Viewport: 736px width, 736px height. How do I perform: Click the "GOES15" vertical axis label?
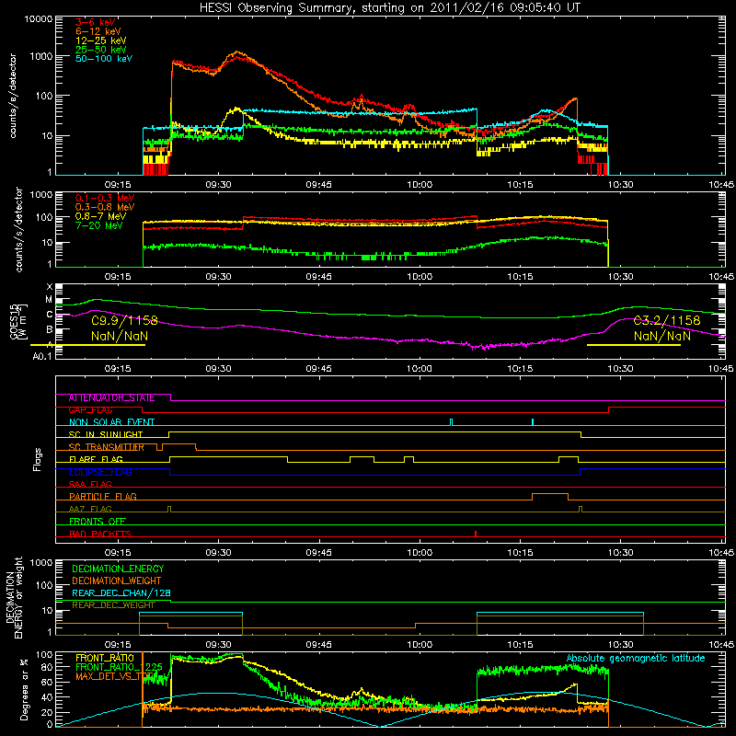point(14,321)
